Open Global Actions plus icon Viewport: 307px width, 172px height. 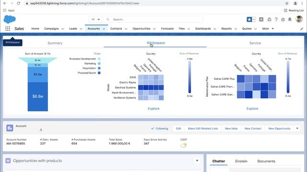pyautogui.click(x=261, y=19)
